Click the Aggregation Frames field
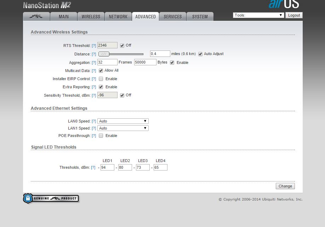 107,62
